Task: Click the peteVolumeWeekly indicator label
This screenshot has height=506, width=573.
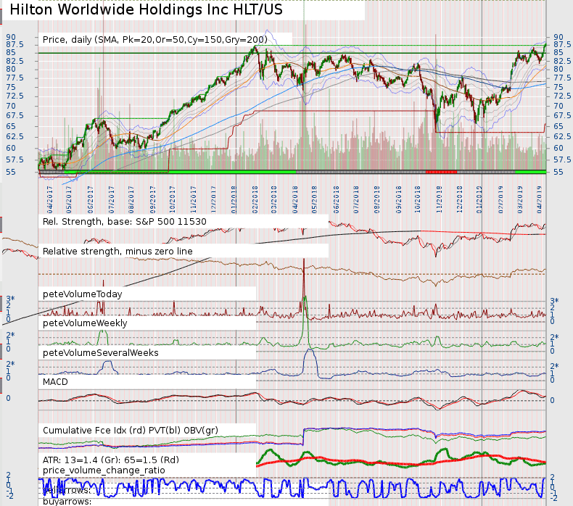Action: pos(85,323)
